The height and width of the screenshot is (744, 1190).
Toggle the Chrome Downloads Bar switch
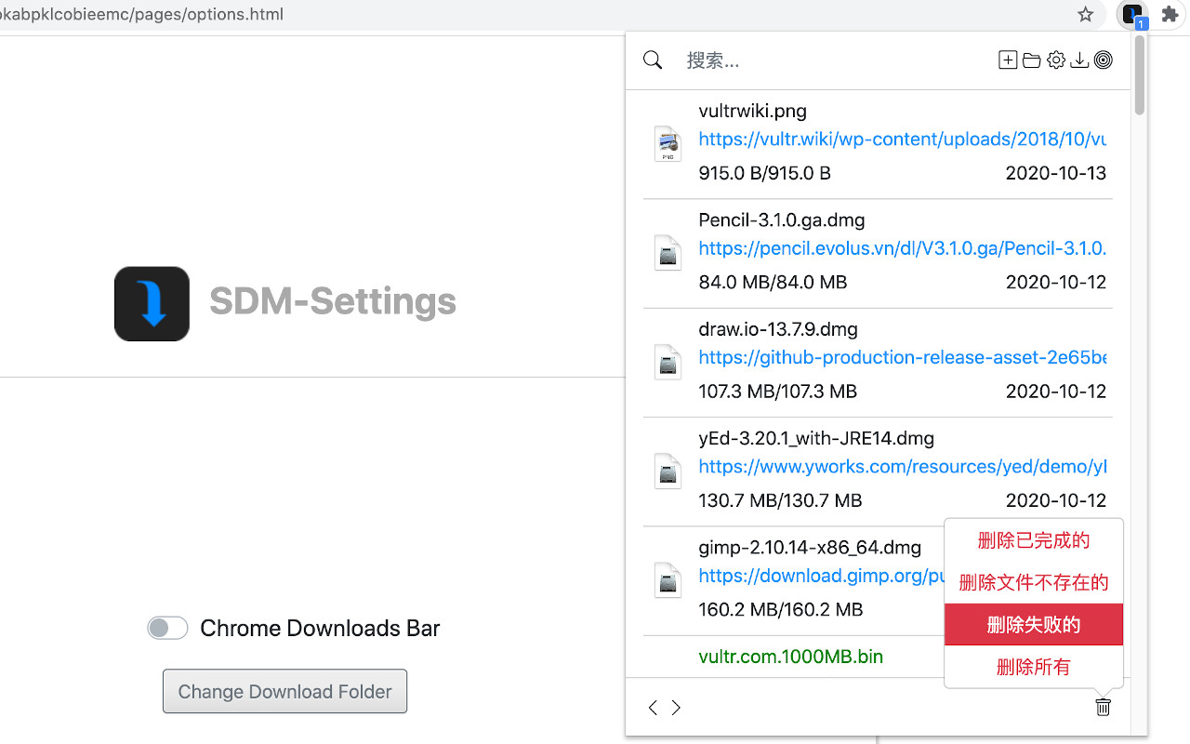click(167, 628)
